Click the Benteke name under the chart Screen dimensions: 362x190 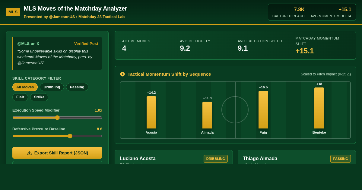tap(319, 132)
